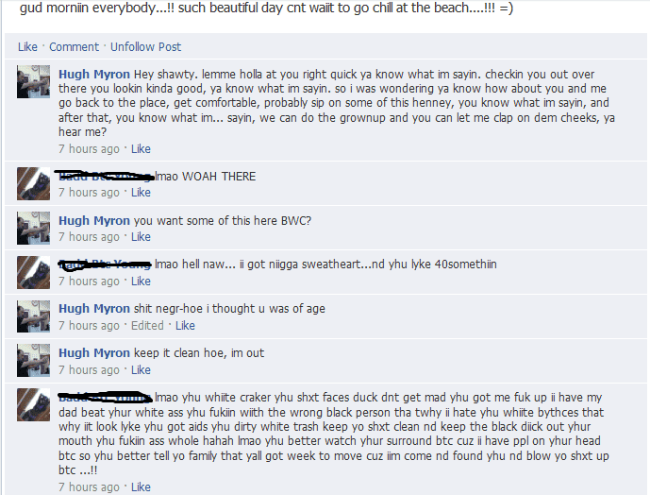Like the 'you want some of this here' comment
The width and height of the screenshot is (650, 495).
tap(141, 237)
